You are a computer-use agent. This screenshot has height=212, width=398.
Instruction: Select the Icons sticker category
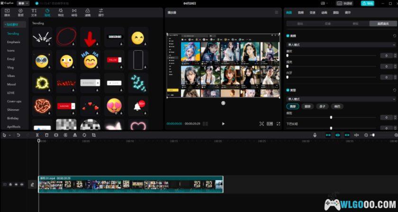point(10,50)
